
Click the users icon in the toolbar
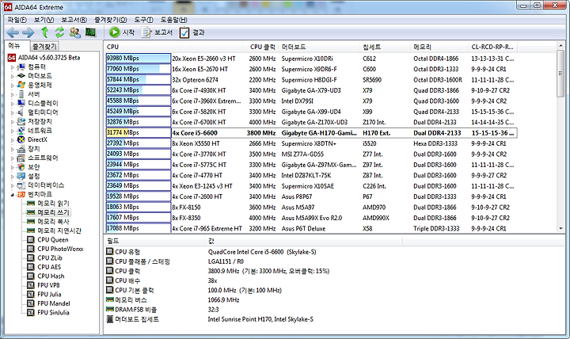[75, 32]
